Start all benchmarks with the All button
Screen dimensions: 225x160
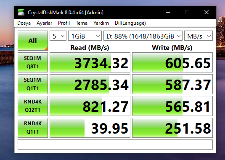(x=33, y=41)
